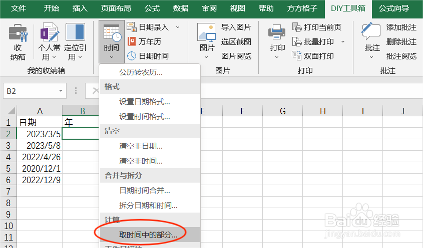Expand the 个人常用 dropdown arrow
The image size is (423, 248).
click(54, 57)
